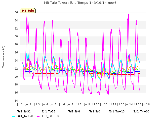Click the Jul 4 x-axis tick label
Image resolution: width=161 pixels, height=121 pixels.
pyautogui.click(x=45, y=104)
